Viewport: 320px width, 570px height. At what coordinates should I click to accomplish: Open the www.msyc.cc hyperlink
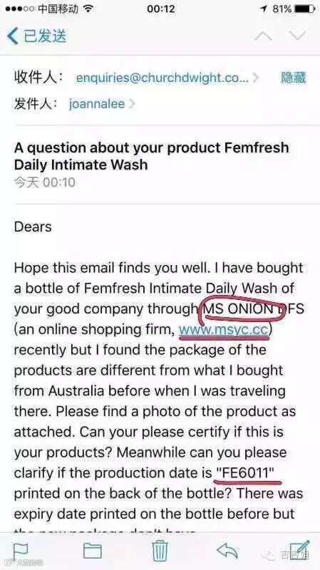point(224,330)
